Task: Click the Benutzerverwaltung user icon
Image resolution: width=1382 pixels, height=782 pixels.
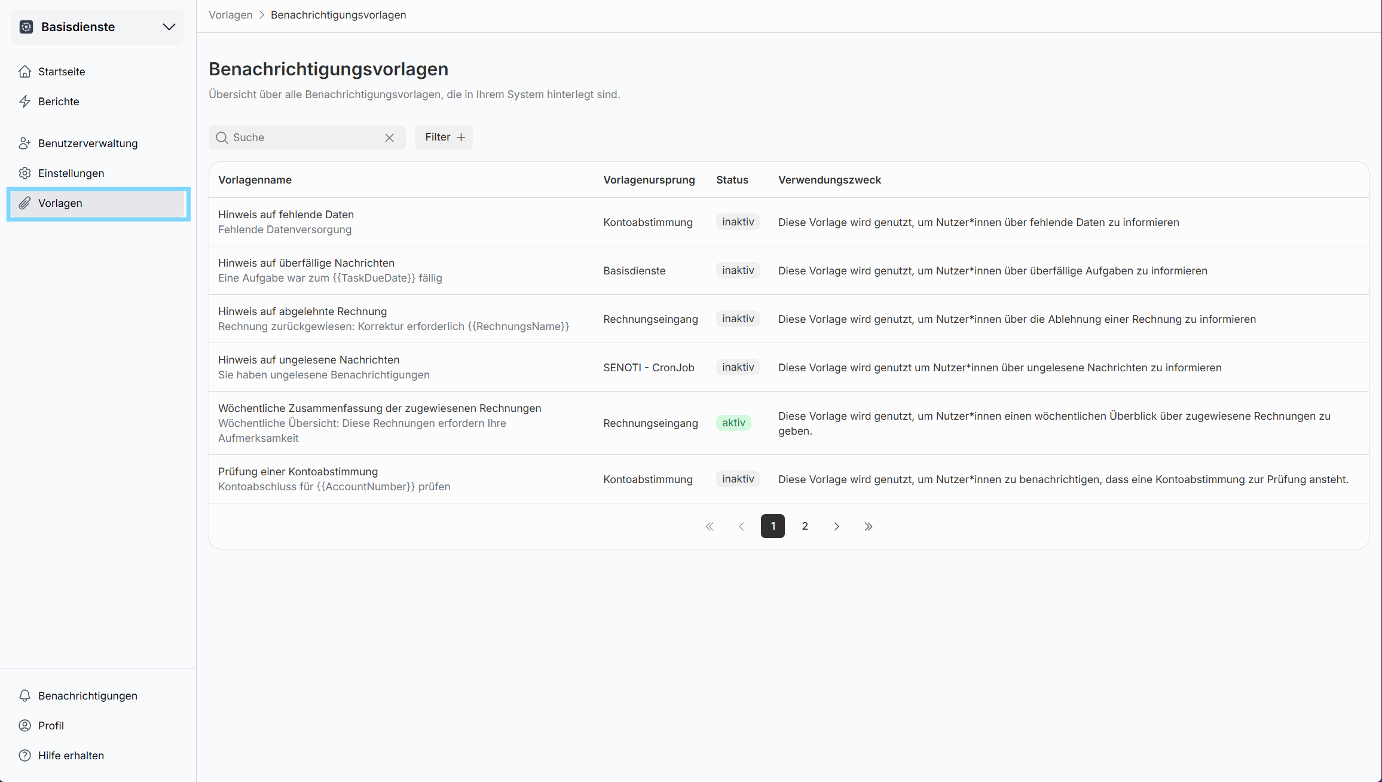Action: [25, 143]
